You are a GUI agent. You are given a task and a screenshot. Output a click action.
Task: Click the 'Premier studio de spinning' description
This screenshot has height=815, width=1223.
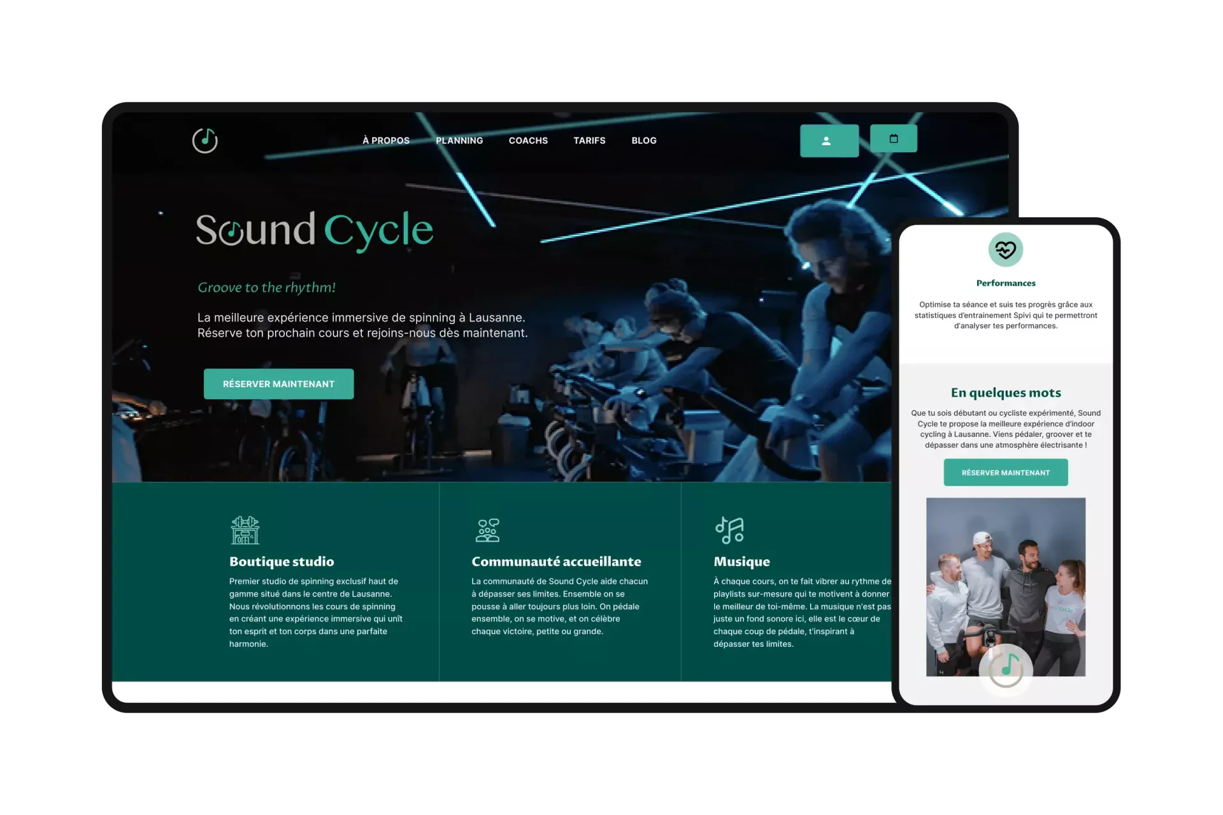(316, 613)
